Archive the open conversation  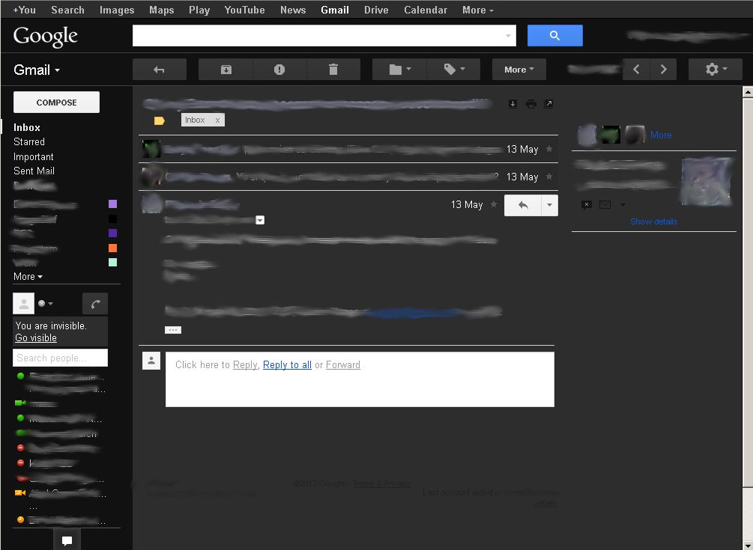pyautogui.click(x=226, y=69)
